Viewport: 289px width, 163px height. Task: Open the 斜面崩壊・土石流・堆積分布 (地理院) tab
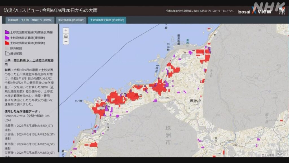tap(30, 20)
